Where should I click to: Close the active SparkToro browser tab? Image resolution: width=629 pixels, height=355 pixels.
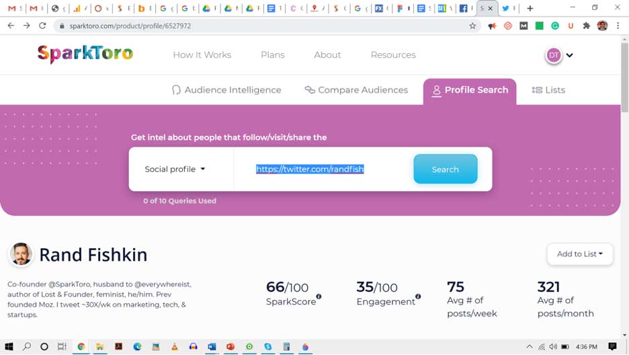(490, 8)
